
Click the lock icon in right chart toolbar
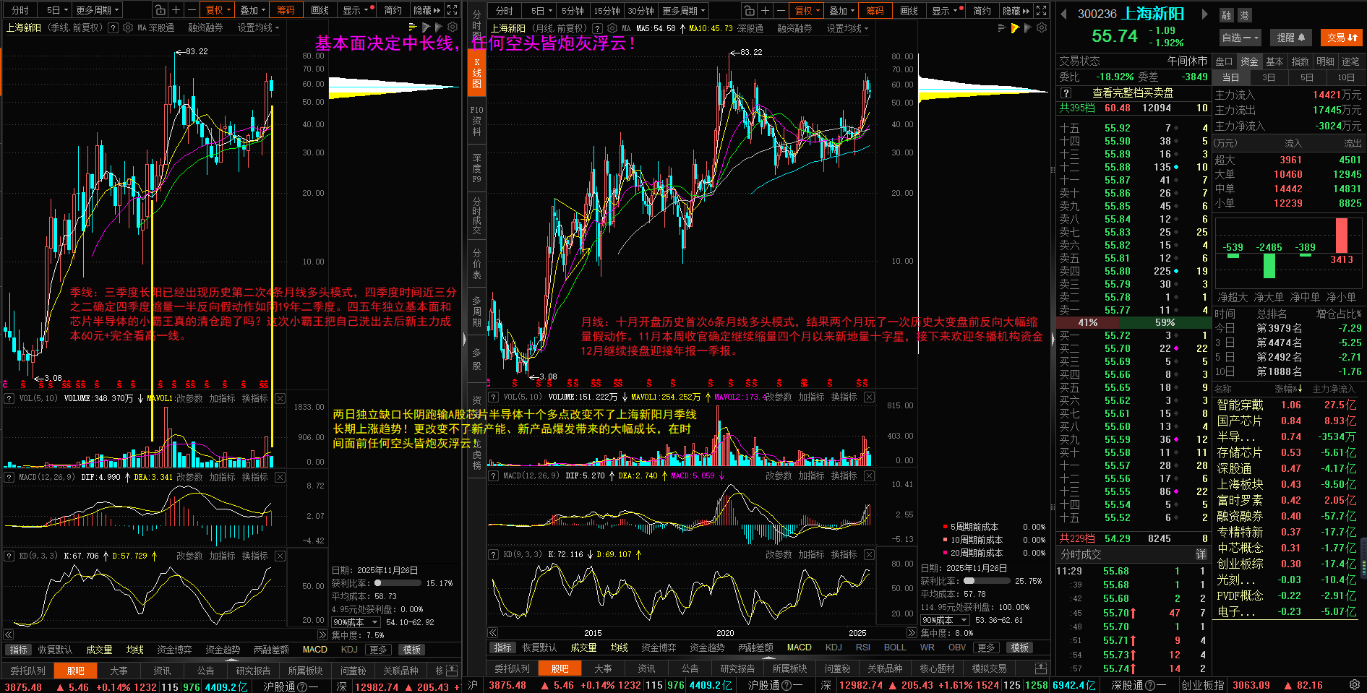pyautogui.click(x=750, y=10)
